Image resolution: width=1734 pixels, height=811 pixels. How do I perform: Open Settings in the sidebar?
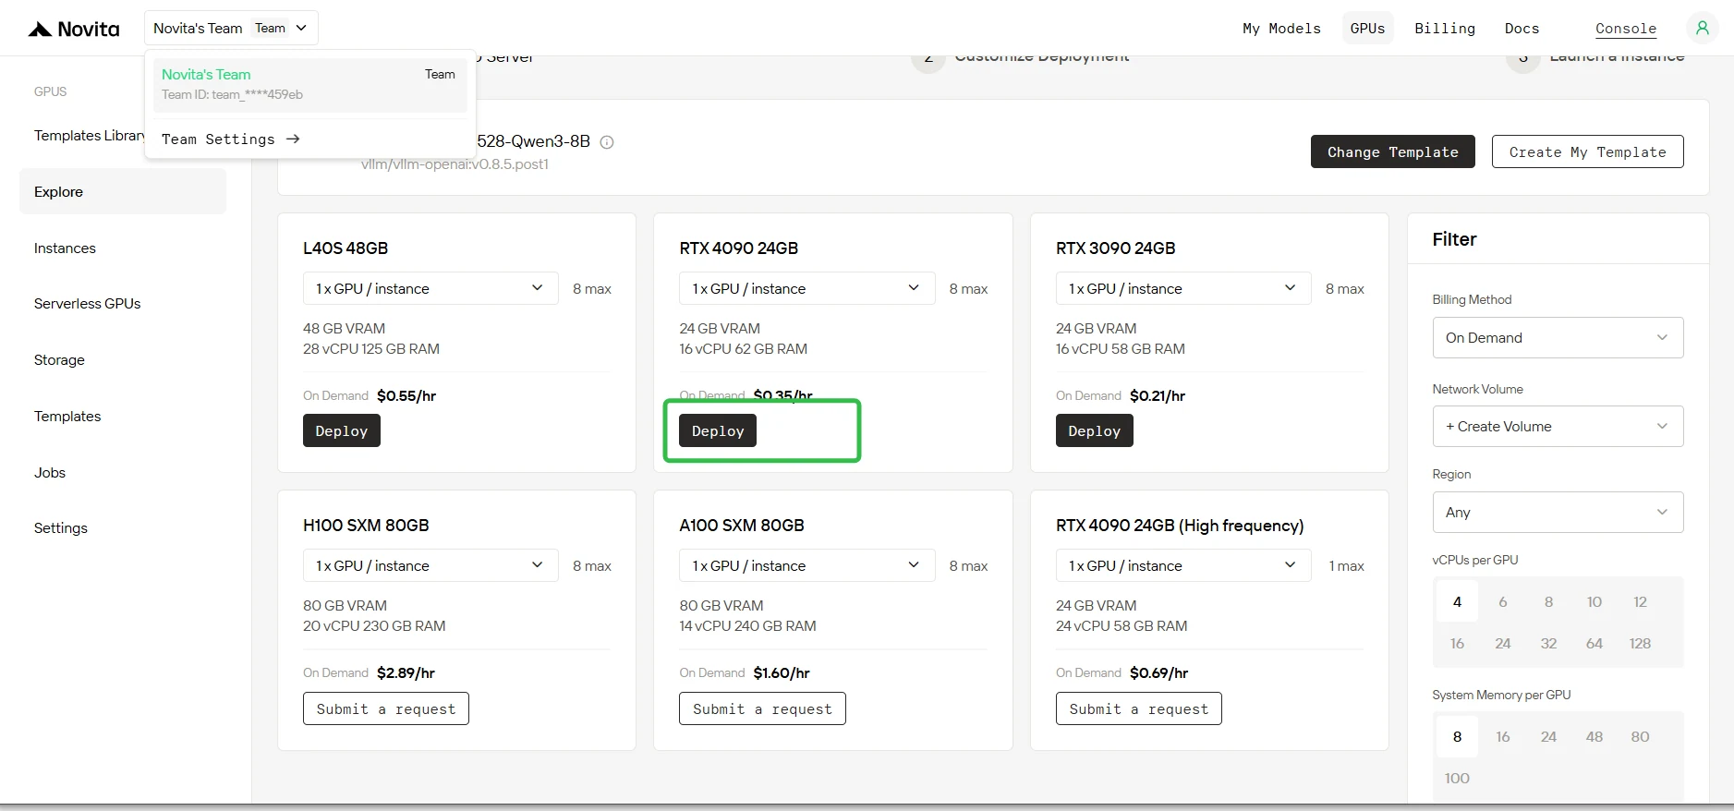point(61,528)
